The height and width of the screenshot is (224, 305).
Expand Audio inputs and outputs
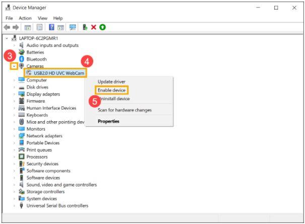(14, 45)
